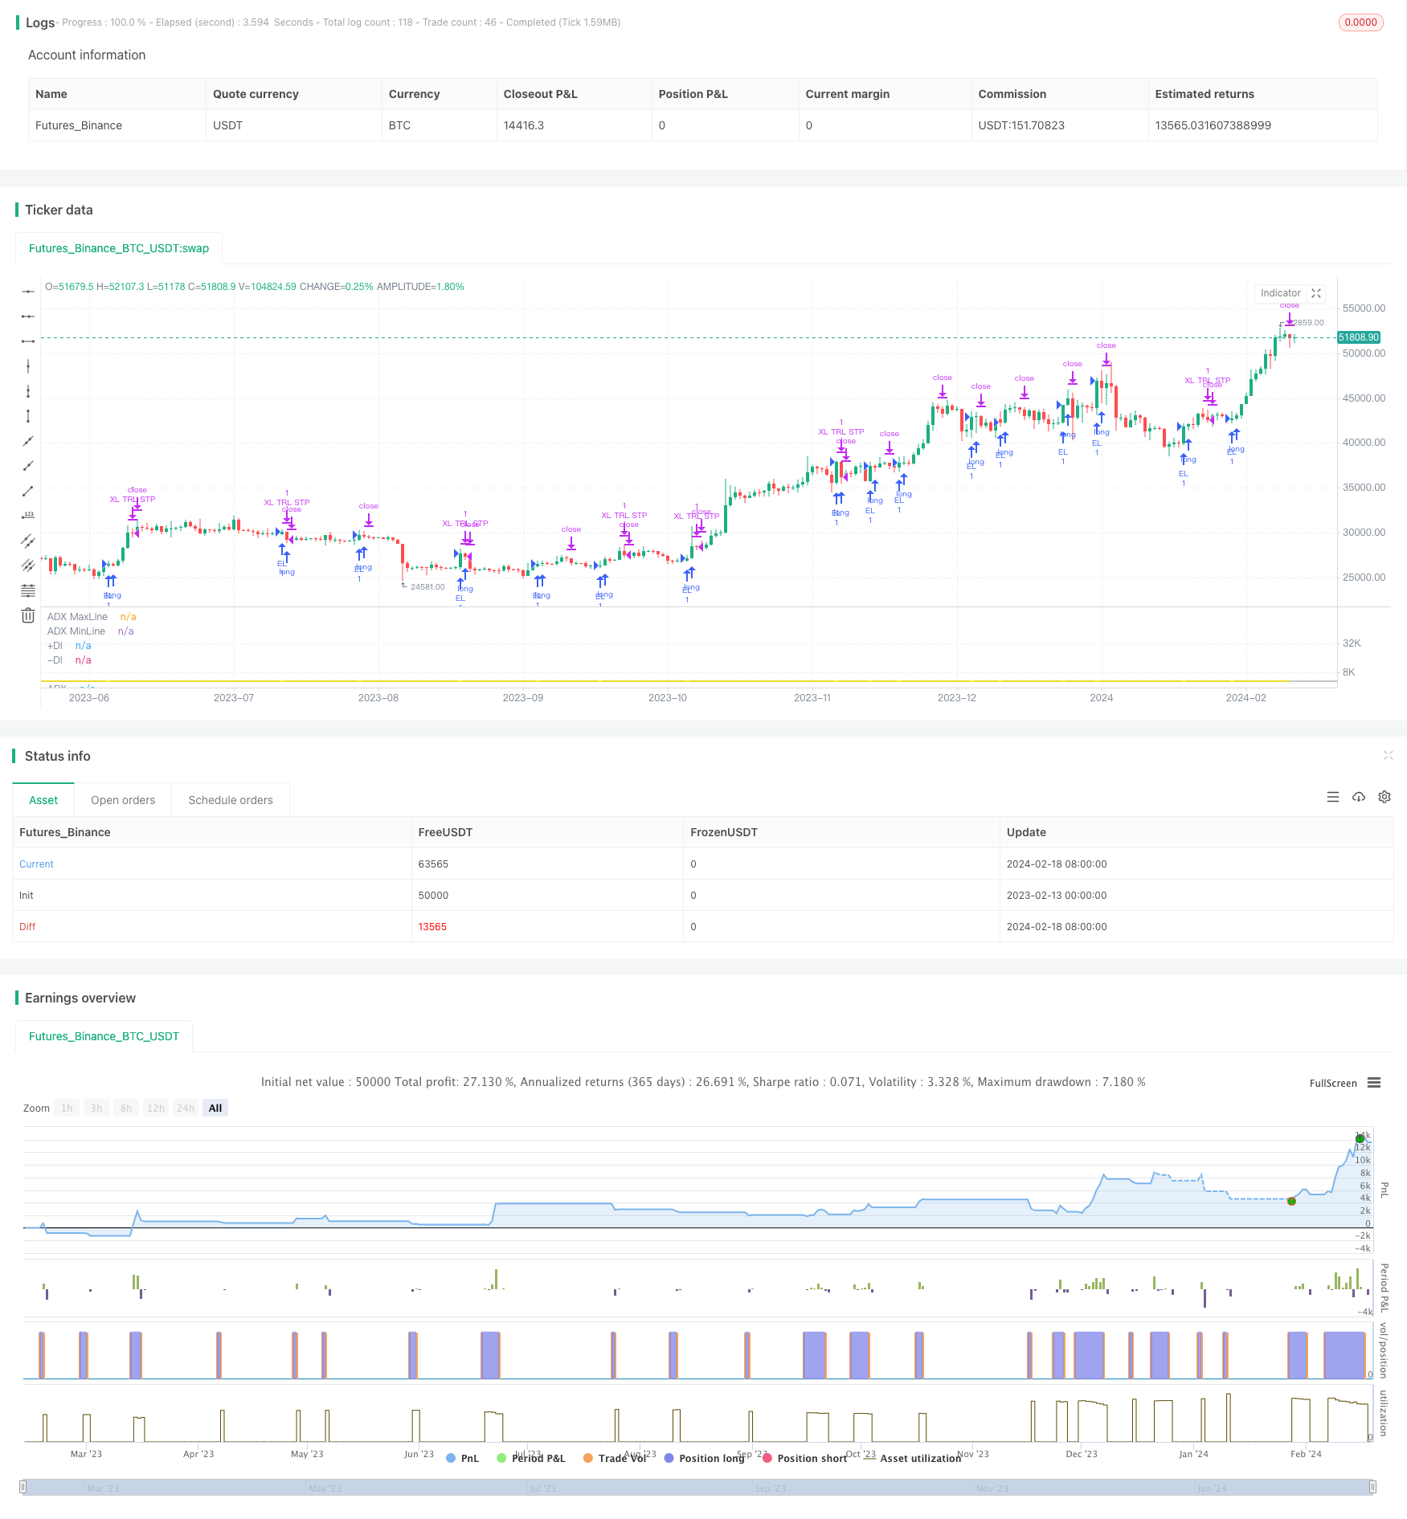This screenshot has width=1407, height=1519.
Task: Click the current price label 51808.90
Action: click(1359, 337)
